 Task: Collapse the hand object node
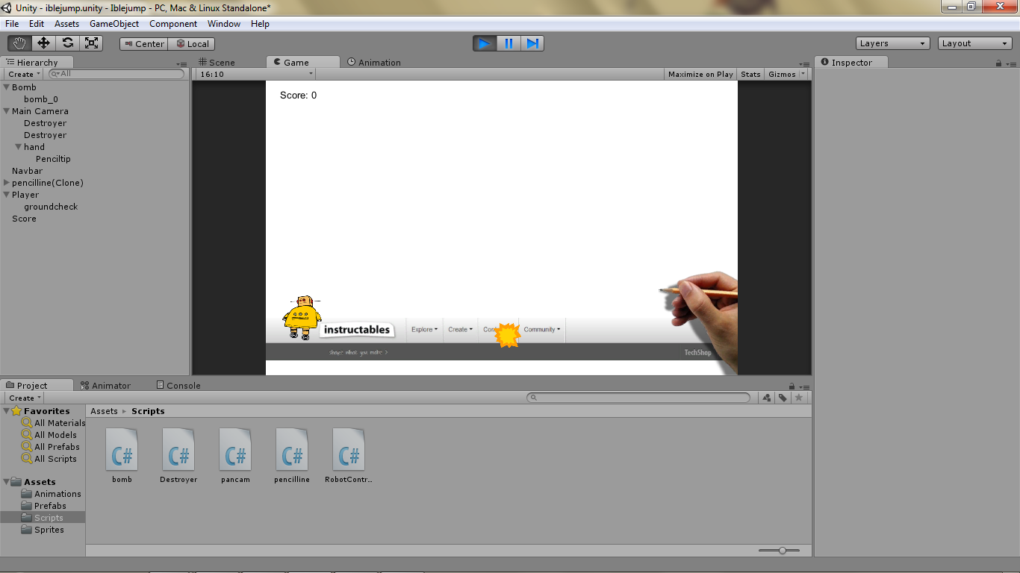tap(18, 147)
